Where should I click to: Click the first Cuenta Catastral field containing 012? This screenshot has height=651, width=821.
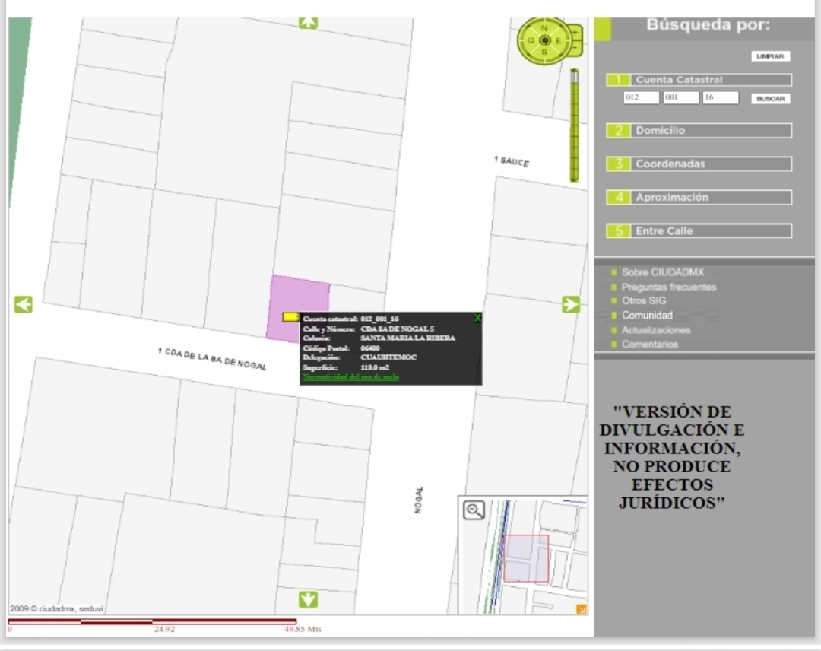point(640,98)
